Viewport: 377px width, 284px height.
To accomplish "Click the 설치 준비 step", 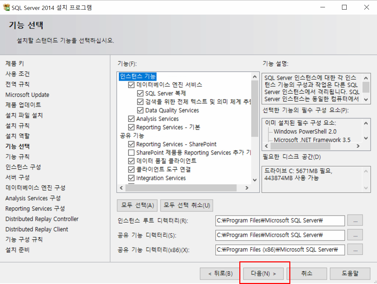I will (18, 250).
